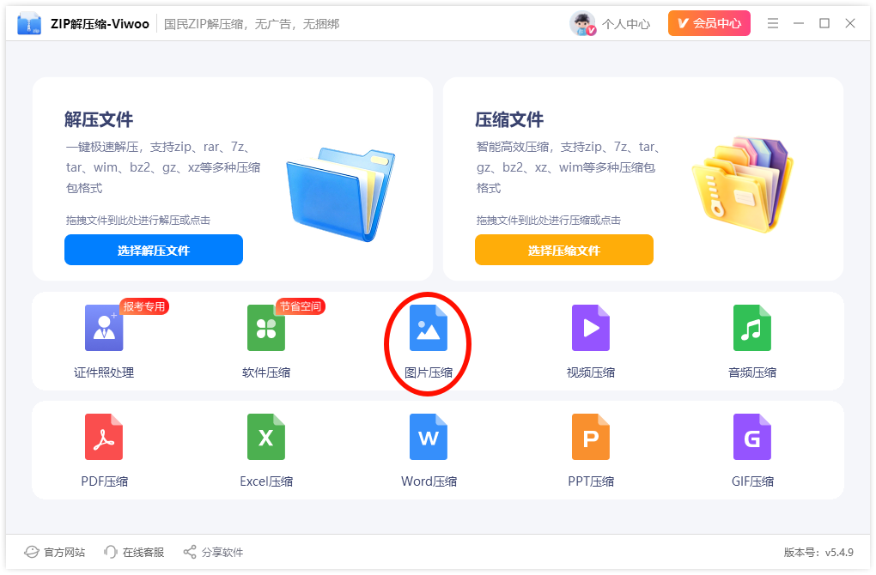
Task: Open the 证件照处理 ID photo tool icon
Action: click(x=104, y=328)
